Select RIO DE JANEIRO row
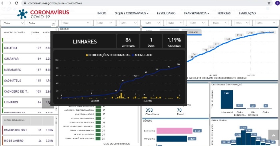 coord(28,141)
